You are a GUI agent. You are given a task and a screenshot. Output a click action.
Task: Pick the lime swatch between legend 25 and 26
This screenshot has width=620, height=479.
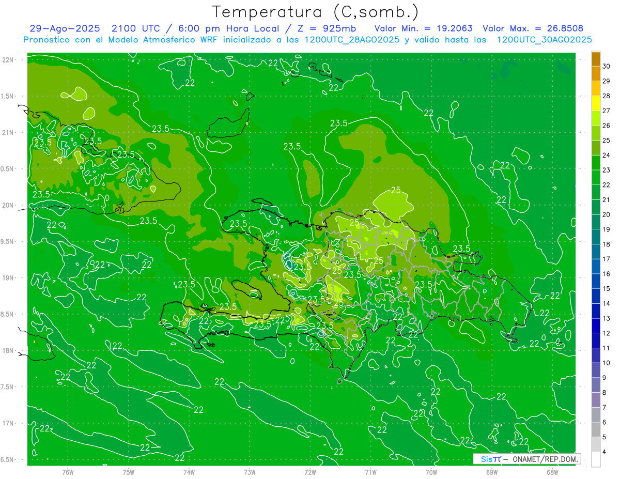point(596,133)
